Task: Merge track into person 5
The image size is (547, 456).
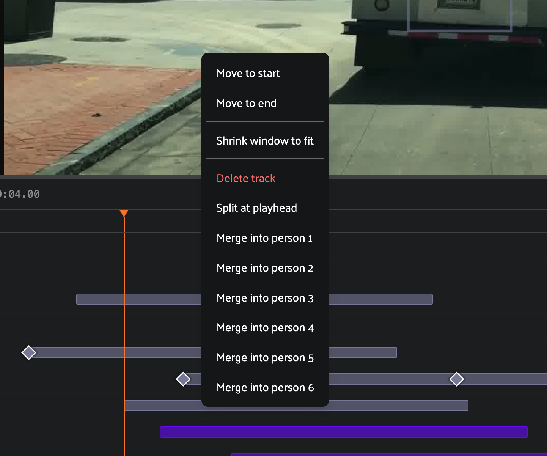Action: tap(265, 357)
